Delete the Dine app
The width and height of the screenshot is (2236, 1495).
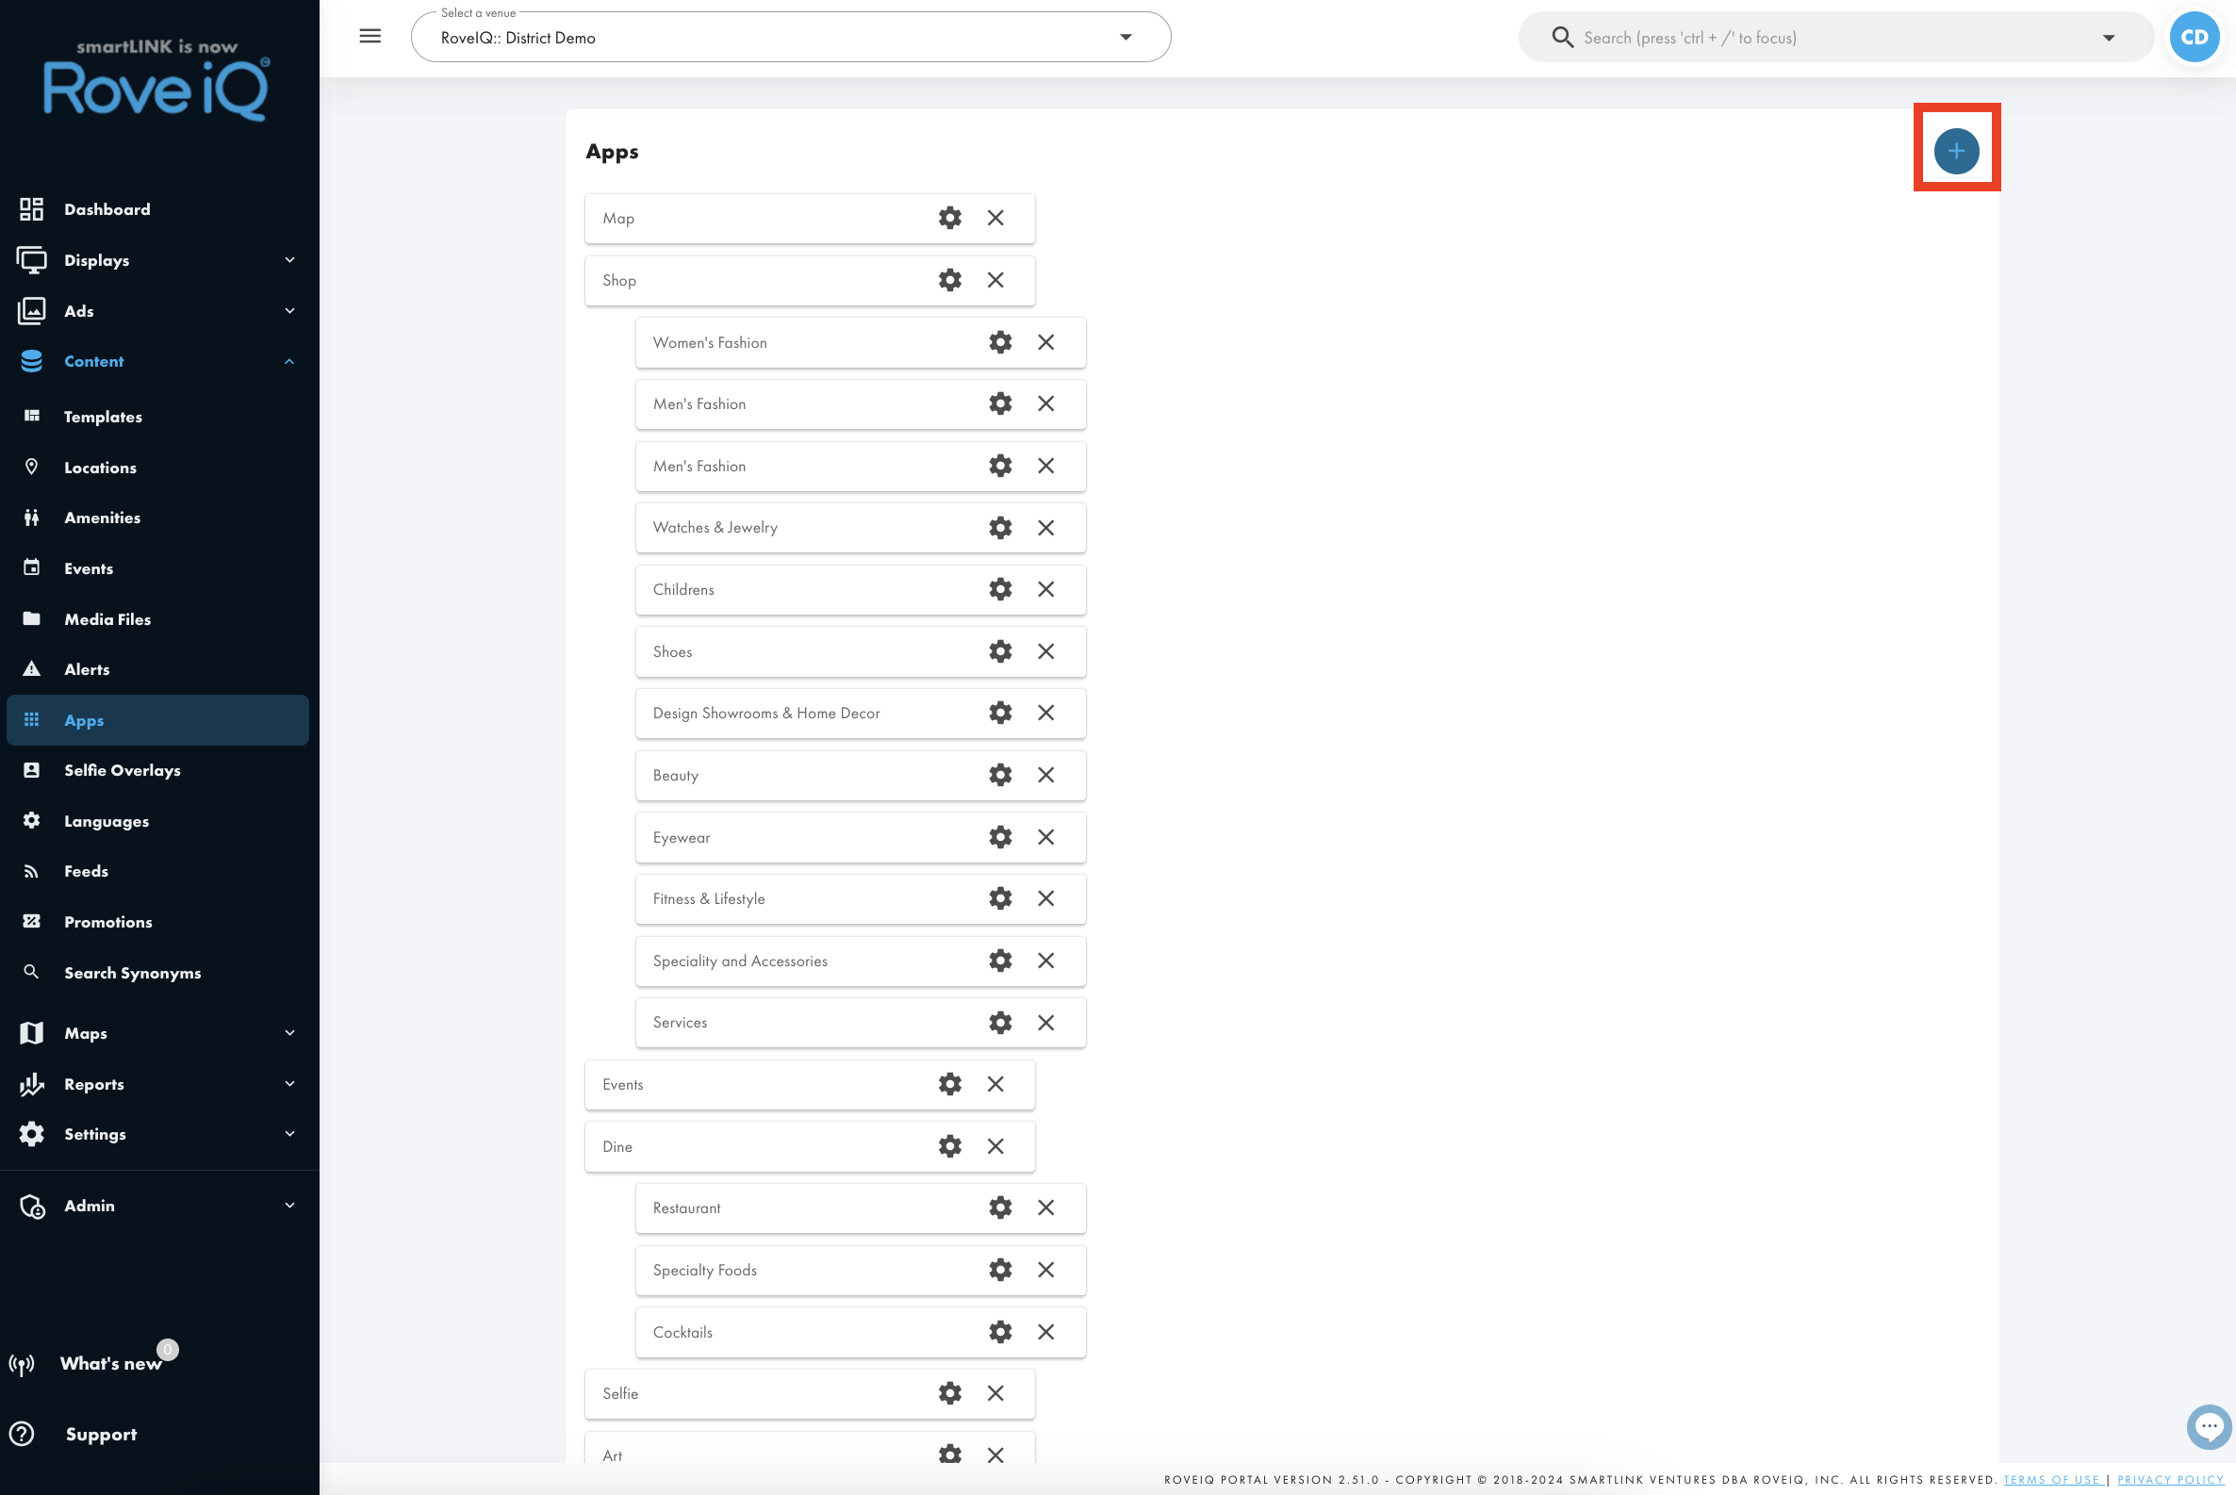tap(995, 1146)
